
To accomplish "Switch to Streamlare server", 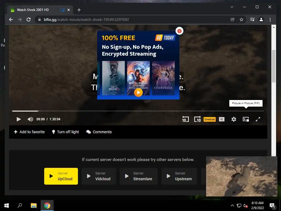I will tap(139, 176).
